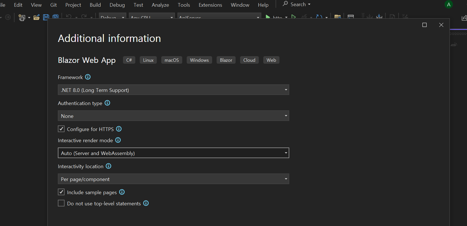Click the Authentication type info icon
This screenshot has width=467, height=226.
click(x=107, y=103)
